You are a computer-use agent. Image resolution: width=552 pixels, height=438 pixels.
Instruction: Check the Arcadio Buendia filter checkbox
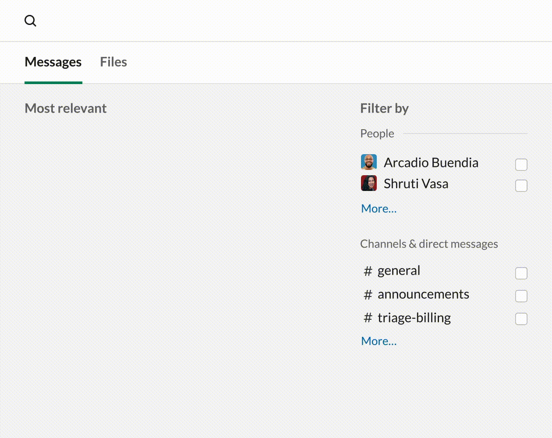point(521,165)
